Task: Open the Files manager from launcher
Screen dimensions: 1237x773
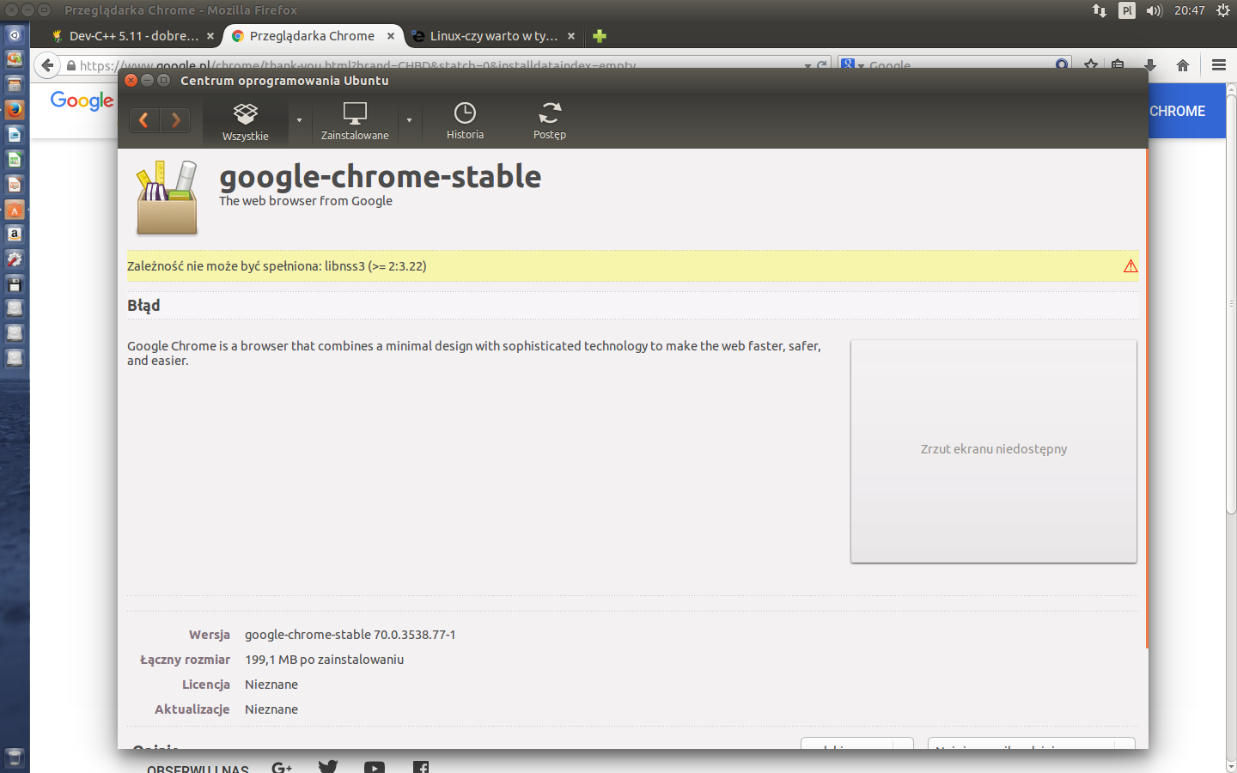Action: tap(15, 85)
